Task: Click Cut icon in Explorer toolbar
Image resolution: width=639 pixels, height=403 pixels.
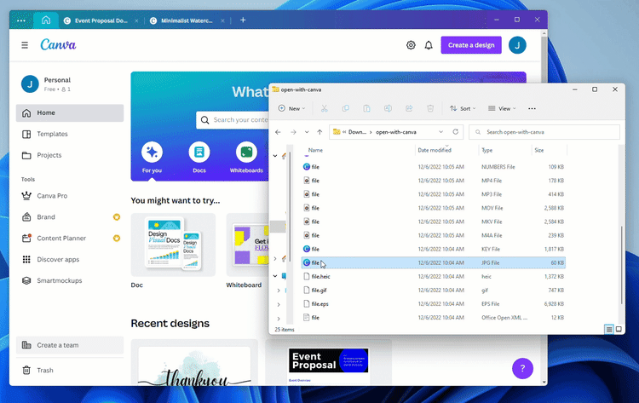Action: coord(325,108)
